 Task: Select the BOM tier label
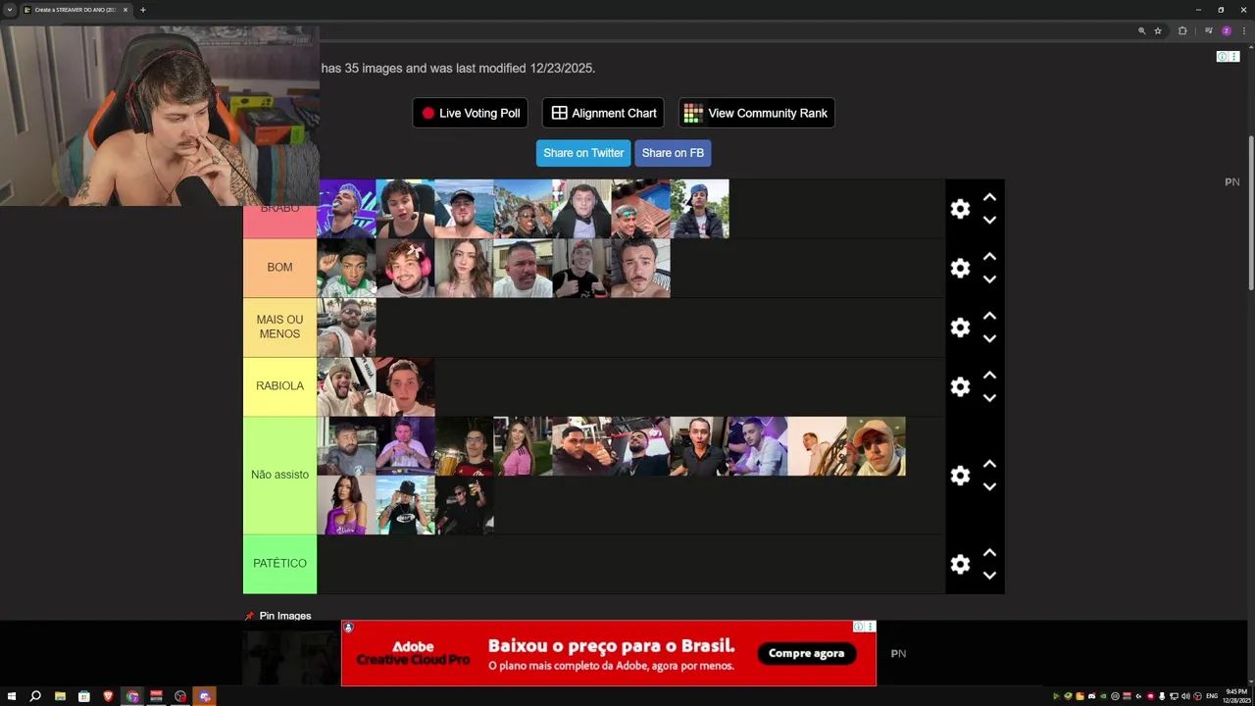click(279, 268)
